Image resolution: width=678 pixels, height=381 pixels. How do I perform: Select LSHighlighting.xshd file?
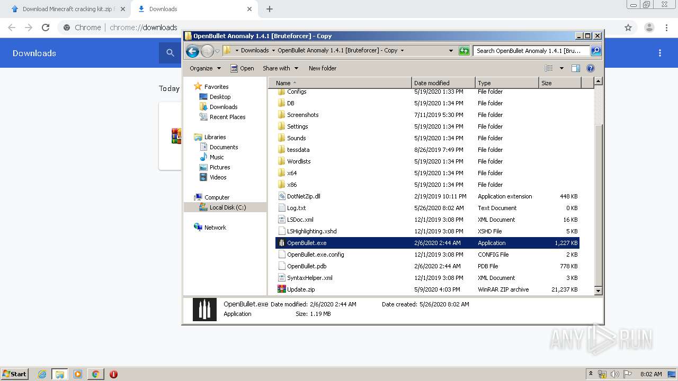[427, 231]
